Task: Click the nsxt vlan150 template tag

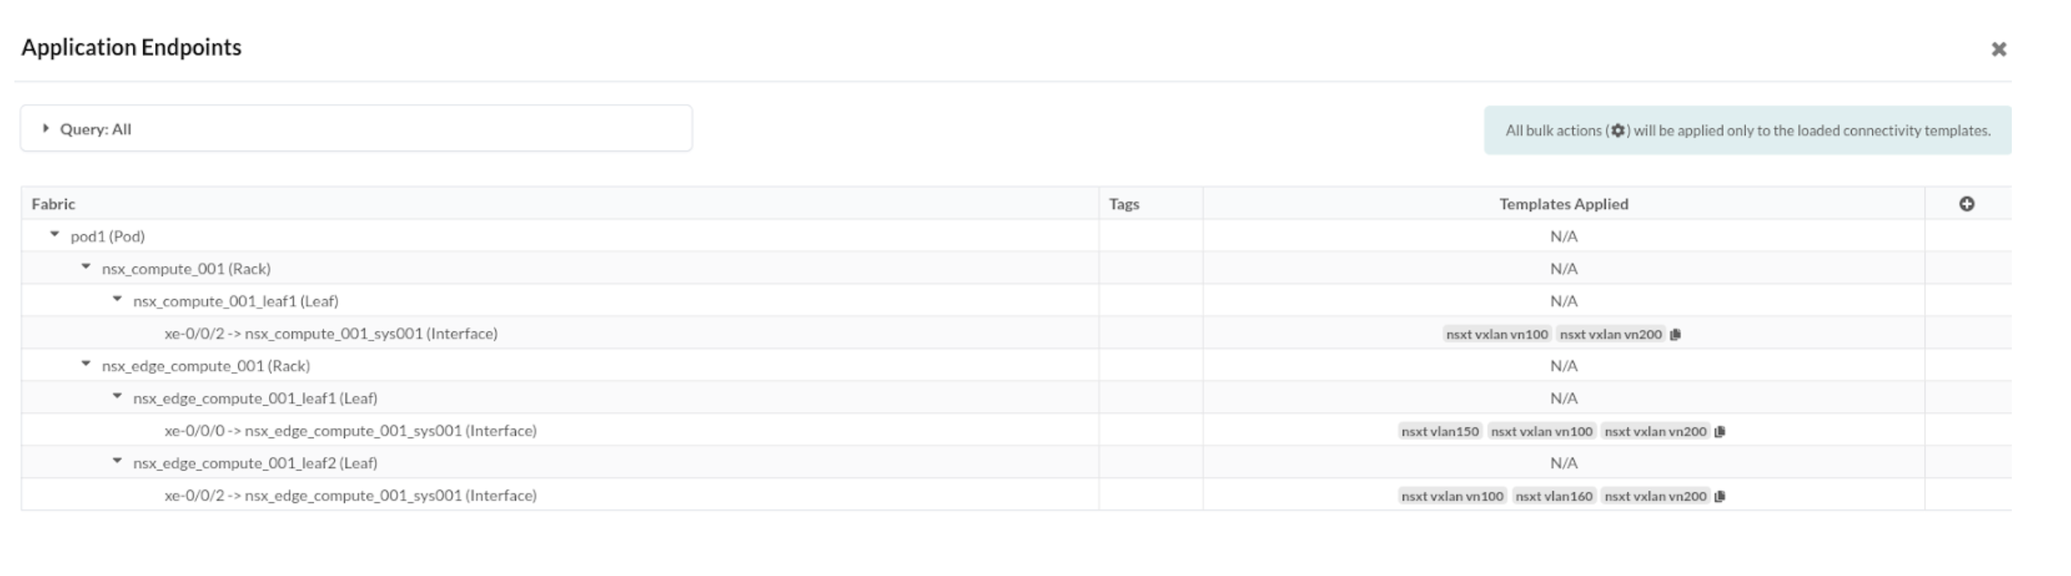Action: pos(1439,431)
